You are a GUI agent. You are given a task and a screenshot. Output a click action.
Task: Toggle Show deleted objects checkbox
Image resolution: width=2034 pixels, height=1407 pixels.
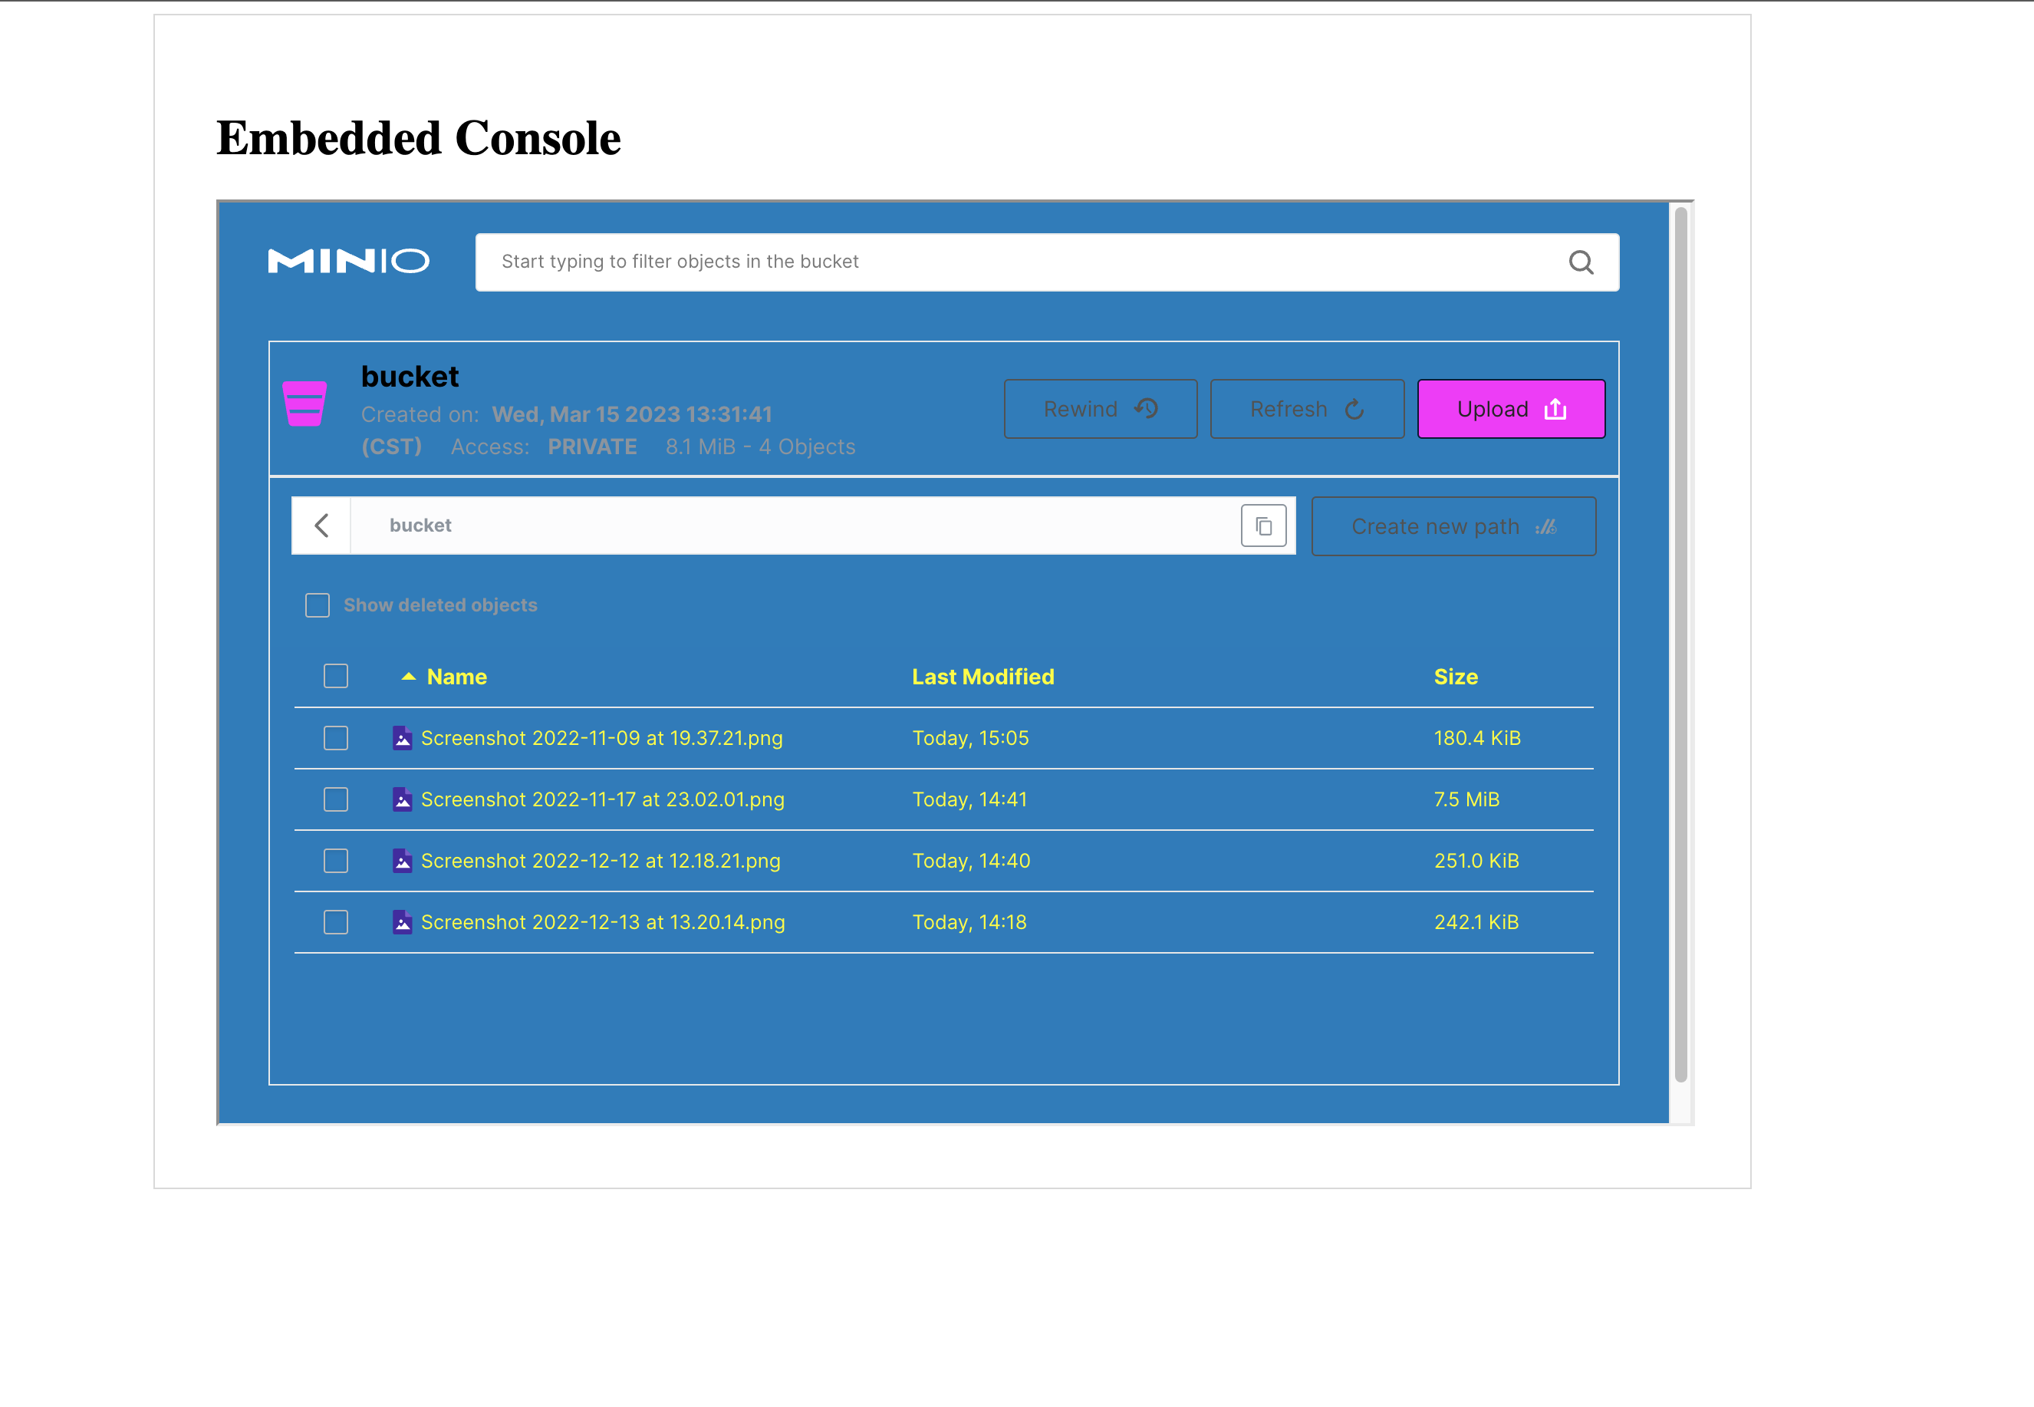[318, 605]
